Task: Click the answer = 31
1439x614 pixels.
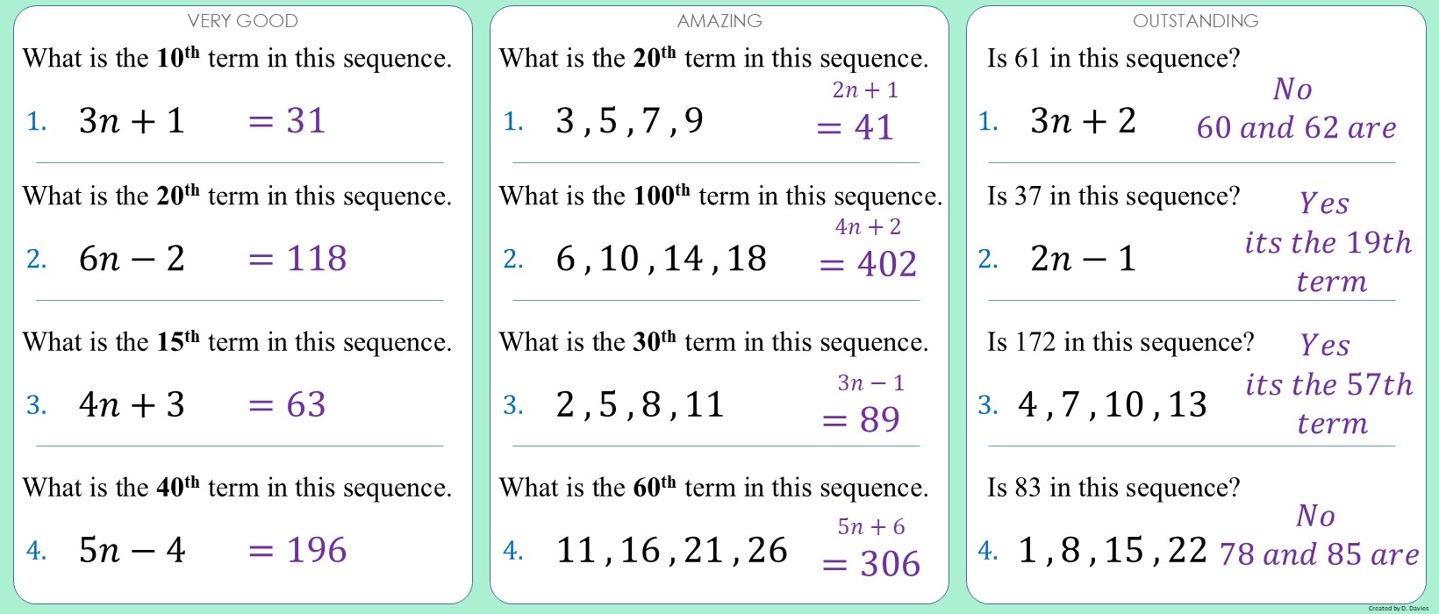Action: (287, 121)
